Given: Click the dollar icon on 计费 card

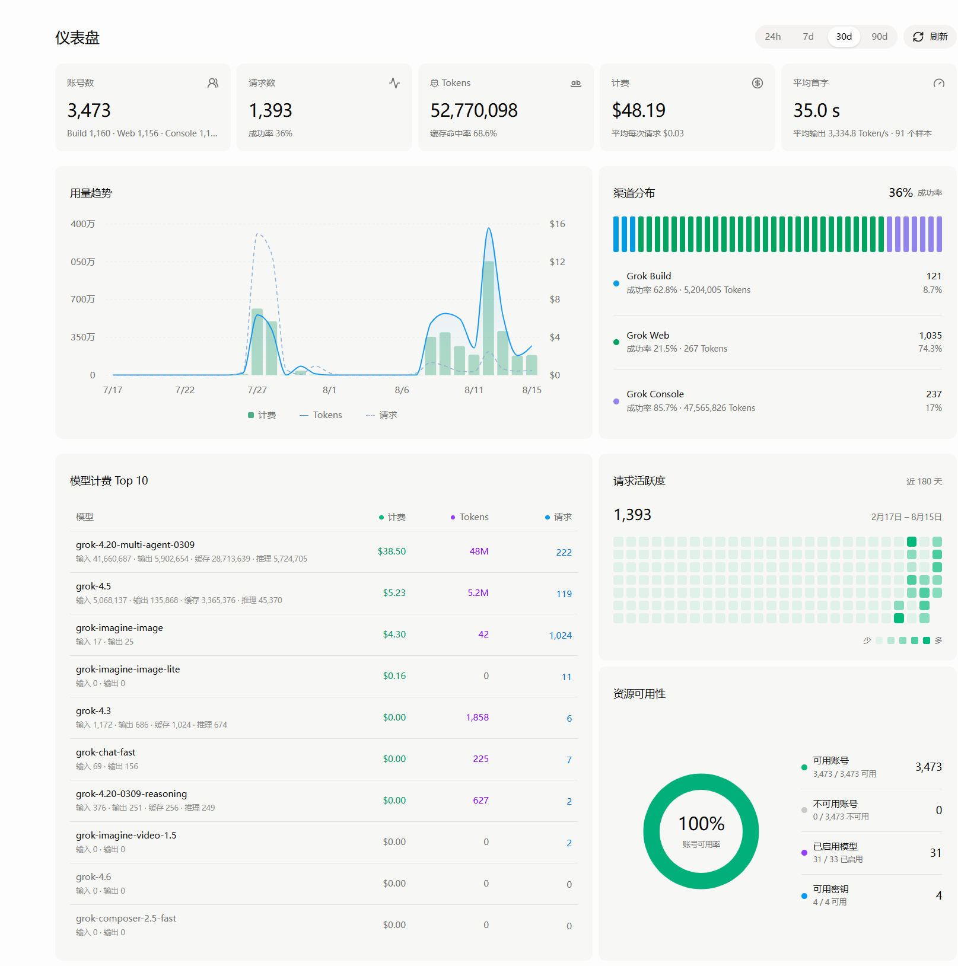Looking at the screenshot, I should pyautogui.click(x=758, y=83).
